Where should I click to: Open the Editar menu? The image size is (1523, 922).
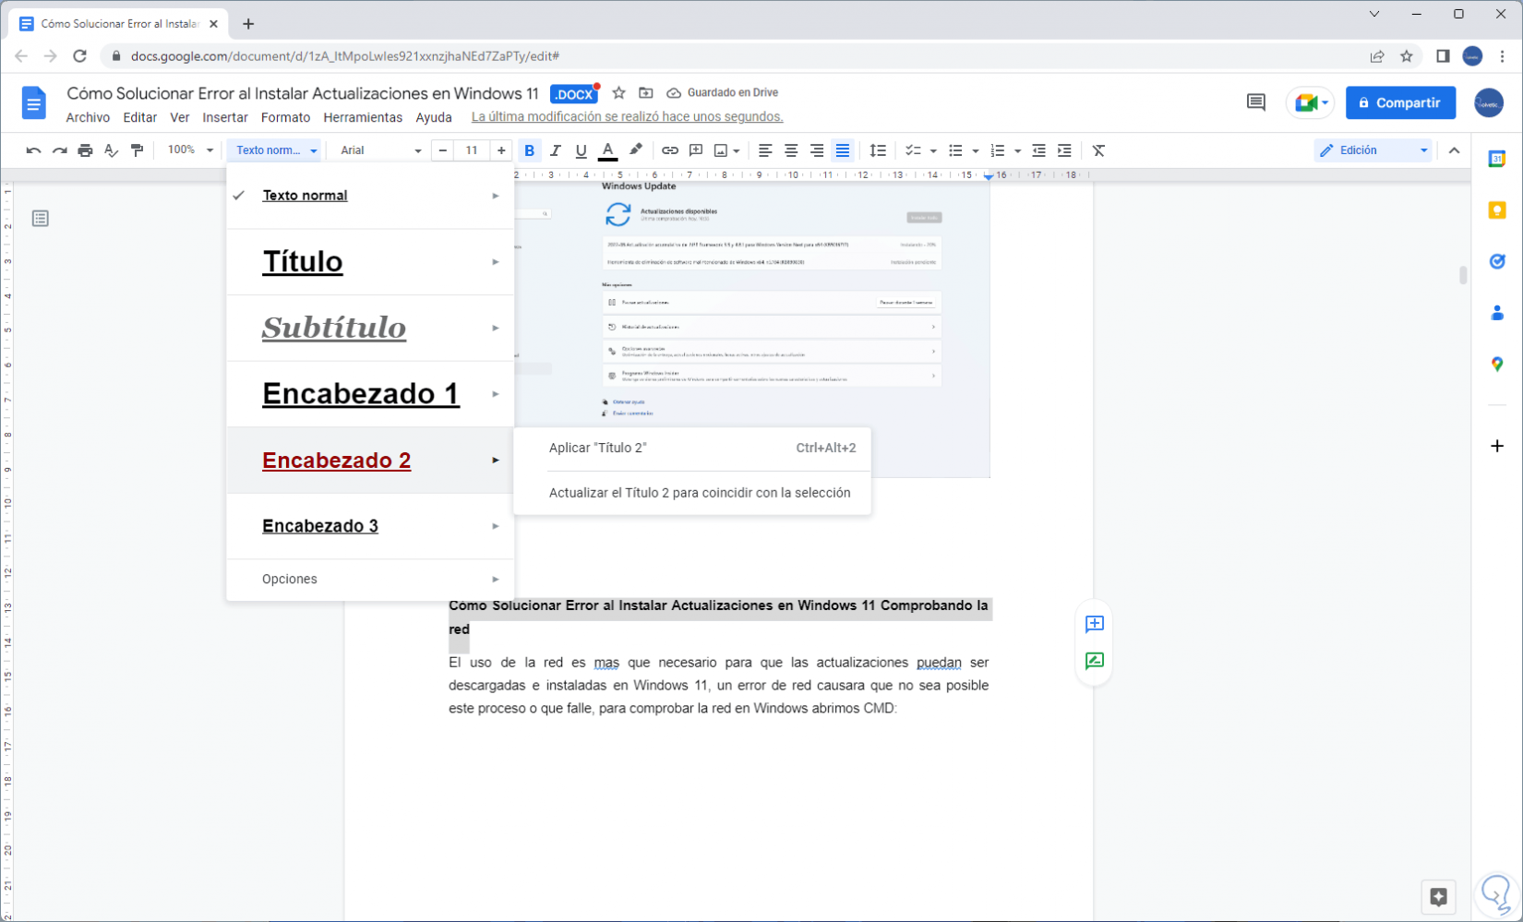(140, 117)
